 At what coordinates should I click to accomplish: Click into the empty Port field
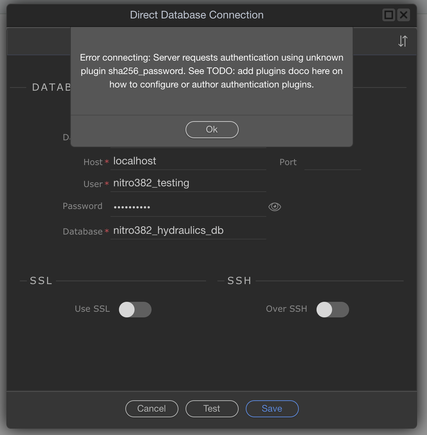coord(332,162)
